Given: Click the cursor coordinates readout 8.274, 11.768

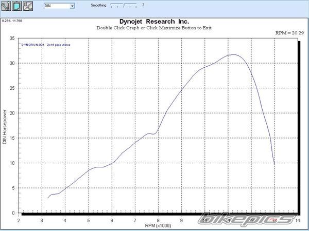Looking at the screenshot, I should coord(12,20).
